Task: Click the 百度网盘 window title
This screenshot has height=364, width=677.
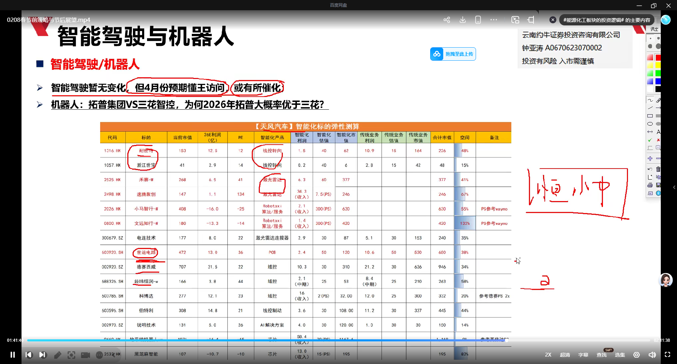Action: tap(338, 5)
